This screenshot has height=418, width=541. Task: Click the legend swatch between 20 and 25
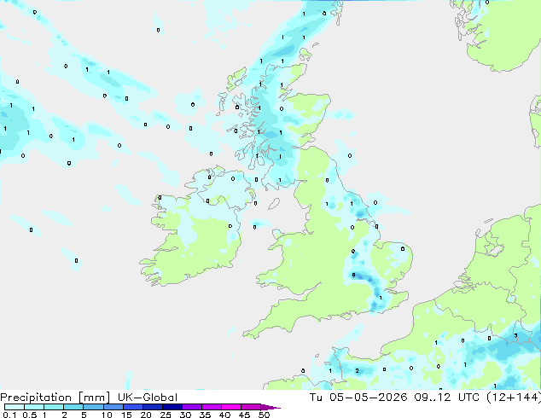click(152, 407)
